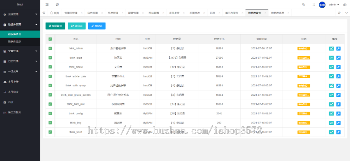The image size is (350, 161).
Task: Uncheck the think_admin row checkbox
Action: click(50, 48)
